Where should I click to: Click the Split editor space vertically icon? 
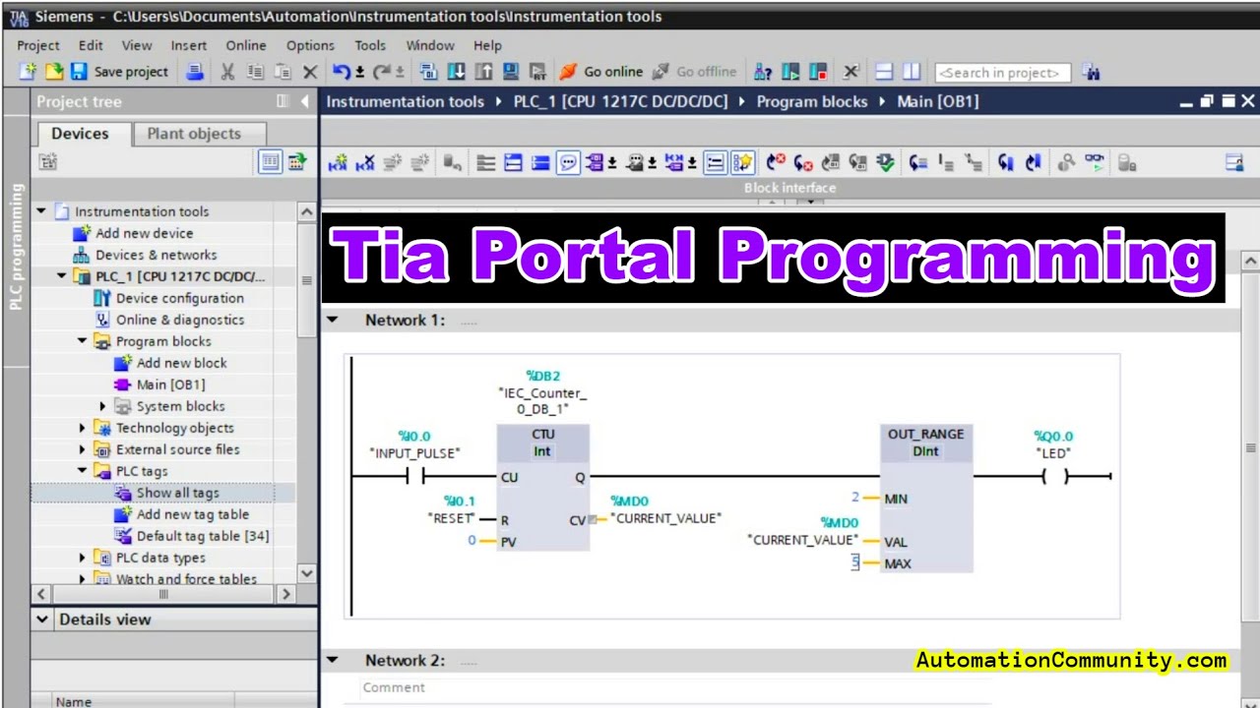coord(912,72)
